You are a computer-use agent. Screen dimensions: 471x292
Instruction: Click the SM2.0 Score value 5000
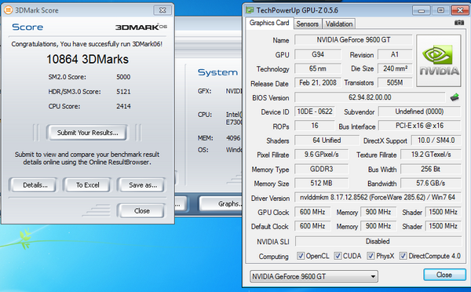[x=123, y=77]
